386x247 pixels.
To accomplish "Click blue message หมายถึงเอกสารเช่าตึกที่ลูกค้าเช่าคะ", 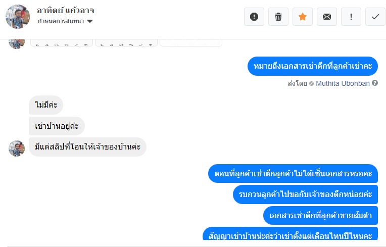I will point(313,66).
